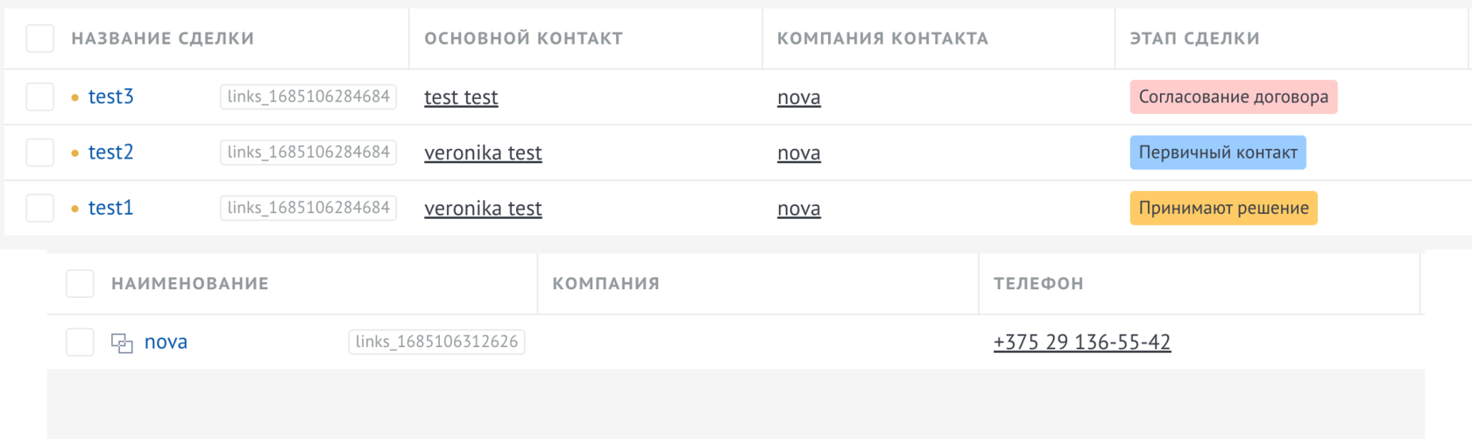Screen dimensions: 1472x439
Task: Check the box next to test1
Action: [40, 209]
